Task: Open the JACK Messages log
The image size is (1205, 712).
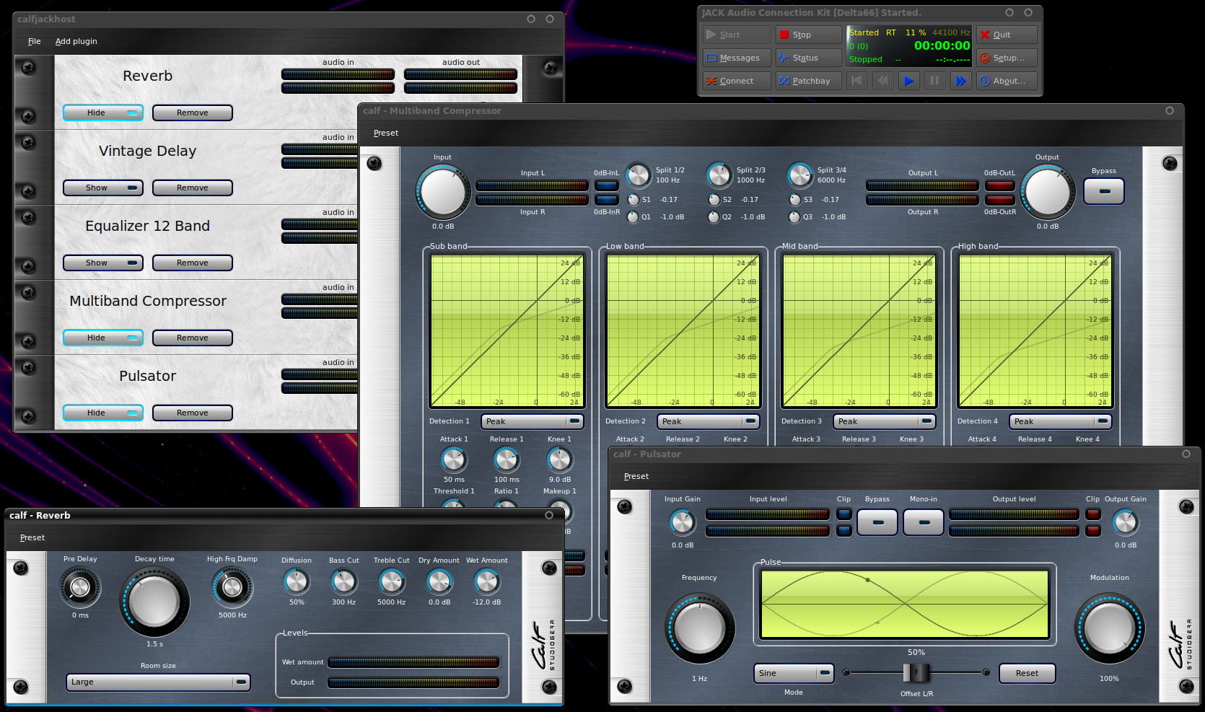Action: [x=736, y=58]
